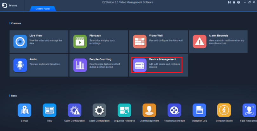The width and height of the screenshot is (257, 131).
Task: Open help with question mark icon
Action: [239, 2]
